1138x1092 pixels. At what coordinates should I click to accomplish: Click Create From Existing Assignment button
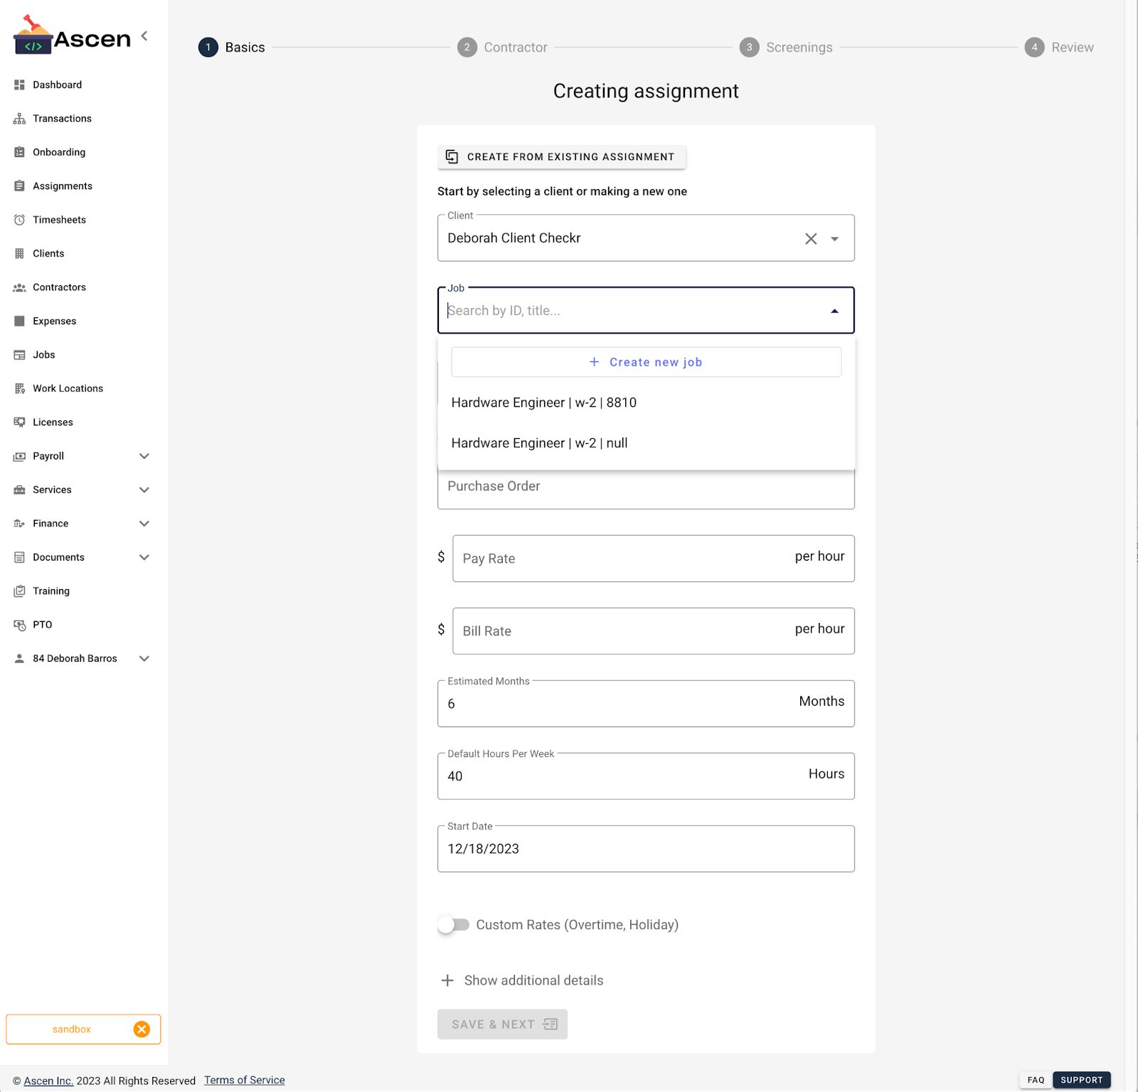click(x=562, y=157)
